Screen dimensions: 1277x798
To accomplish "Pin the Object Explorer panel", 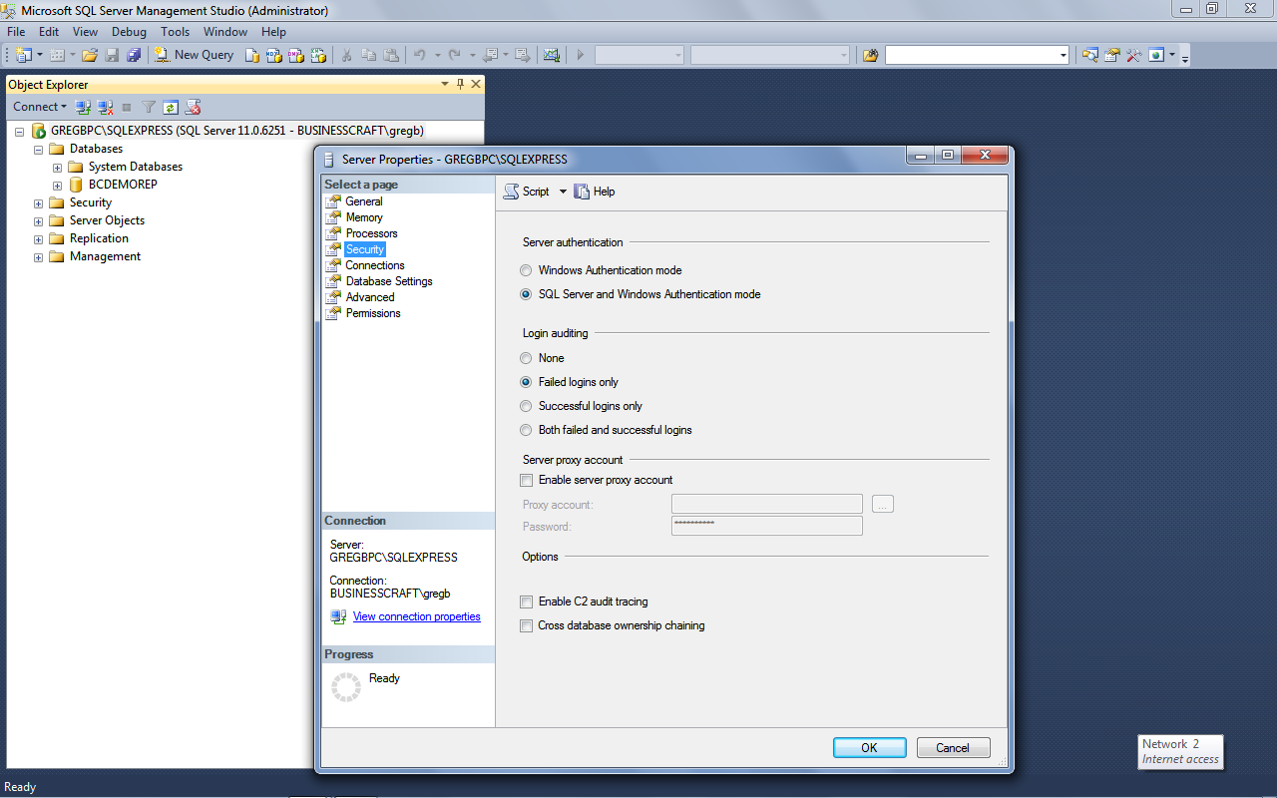I will pyautogui.click(x=460, y=85).
